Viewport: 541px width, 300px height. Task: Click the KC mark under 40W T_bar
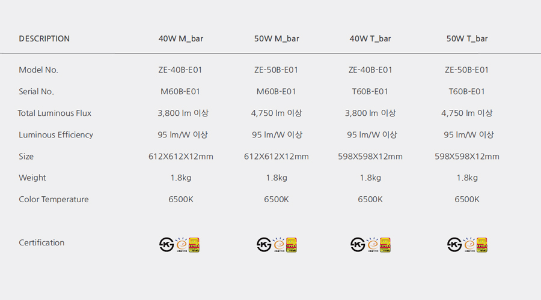(x=358, y=245)
